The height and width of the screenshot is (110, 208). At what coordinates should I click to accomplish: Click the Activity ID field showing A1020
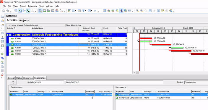[49, 82]
